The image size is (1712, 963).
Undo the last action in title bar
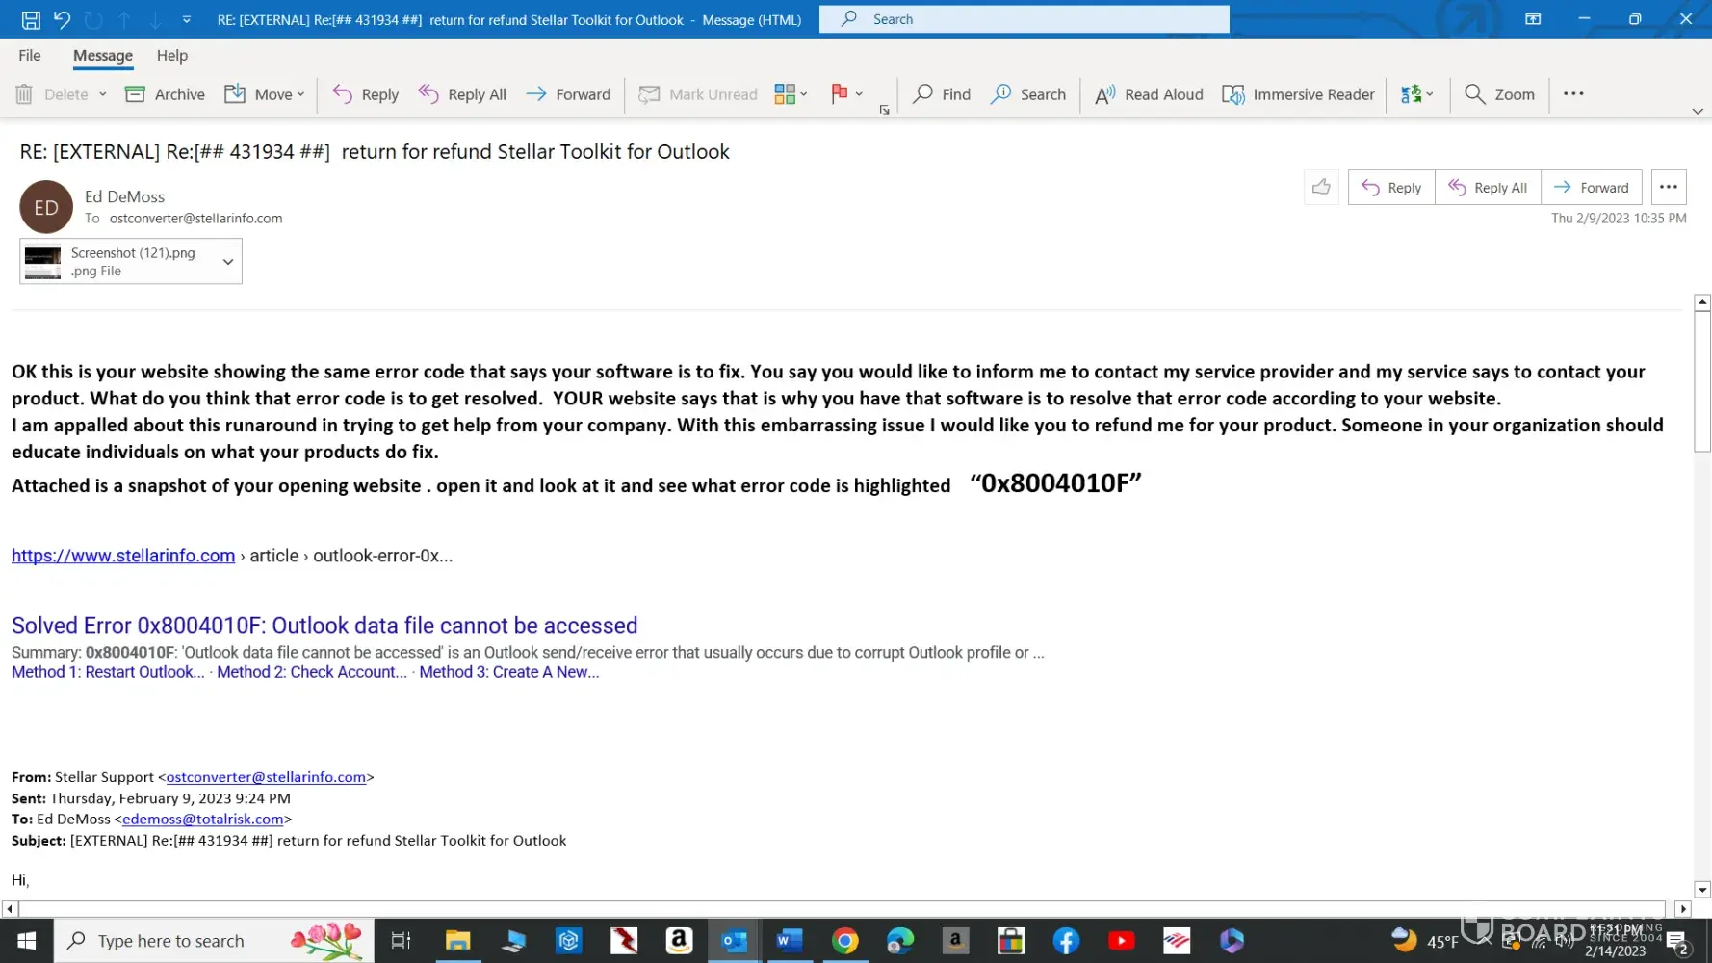(x=63, y=19)
